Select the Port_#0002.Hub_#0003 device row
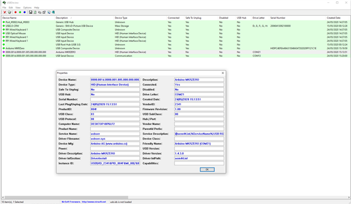 pyautogui.click(x=175, y=22)
